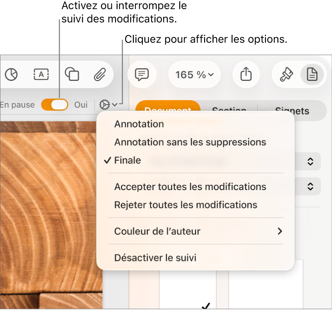
Task: Switch to the Document tab
Action: coord(168,106)
